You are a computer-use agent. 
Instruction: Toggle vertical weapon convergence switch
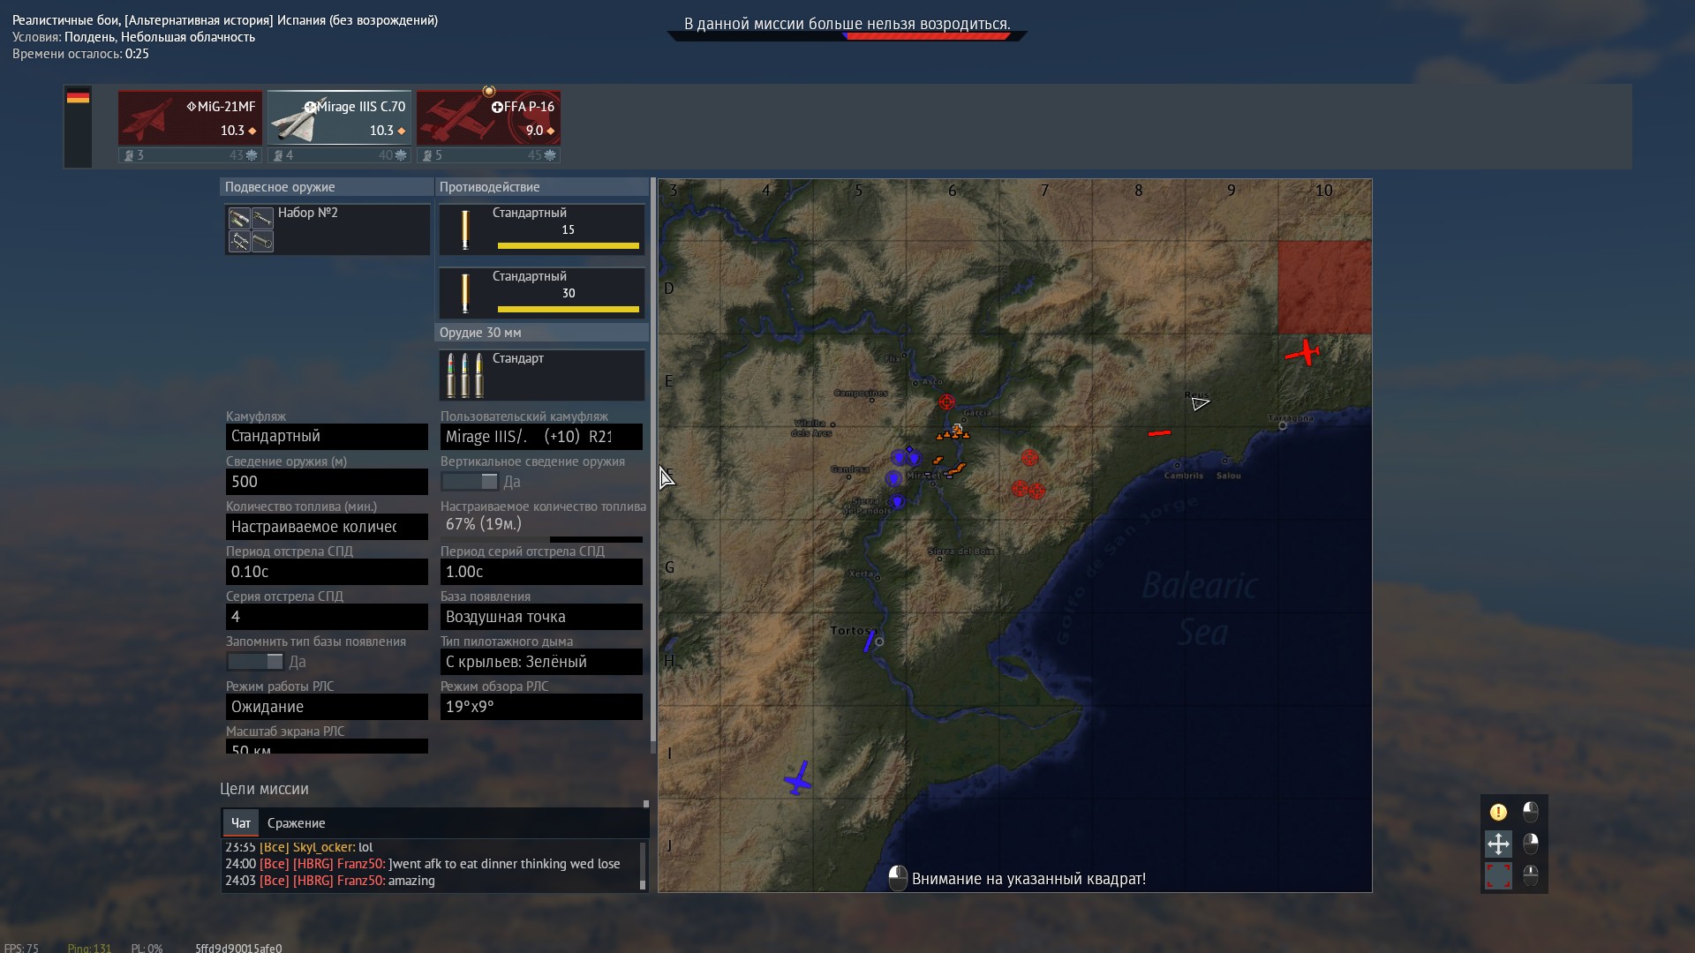(x=470, y=482)
